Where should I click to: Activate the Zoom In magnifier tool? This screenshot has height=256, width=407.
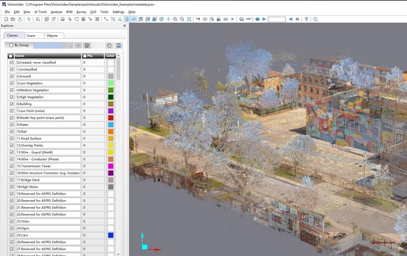point(175,19)
